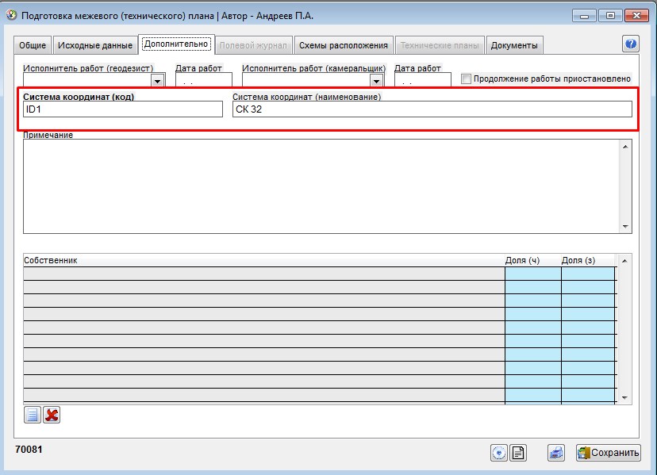Screen dimensions: 657x475
Task: Open the "Документы" tab
Action: [514, 45]
